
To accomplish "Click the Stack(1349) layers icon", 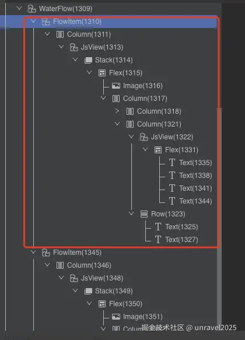I will 88,291.
